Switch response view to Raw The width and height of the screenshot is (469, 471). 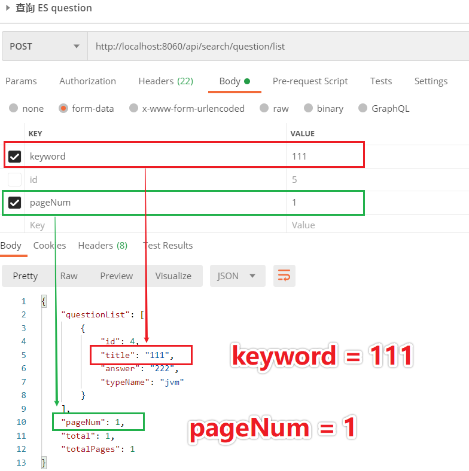(69, 276)
